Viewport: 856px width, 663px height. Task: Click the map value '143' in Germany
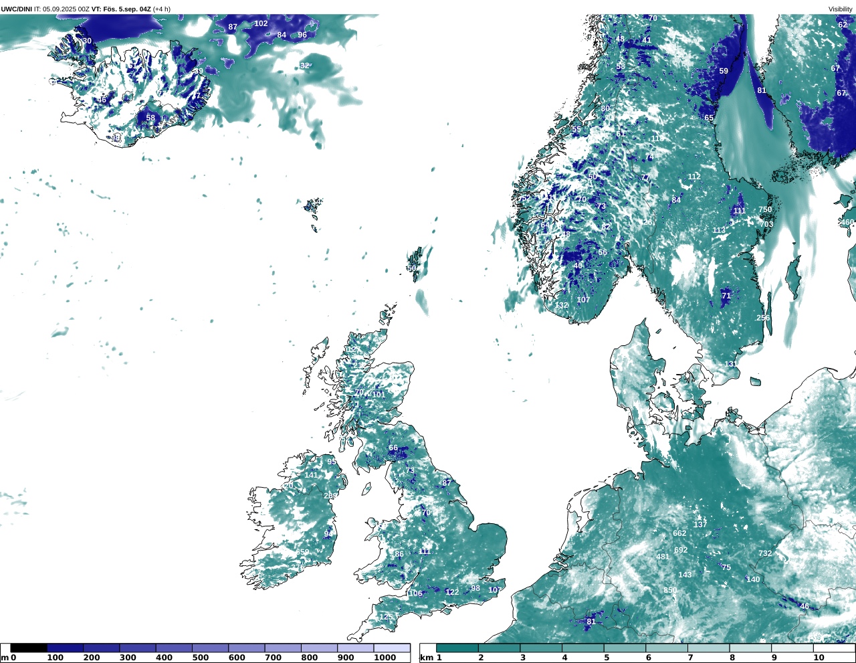685,575
